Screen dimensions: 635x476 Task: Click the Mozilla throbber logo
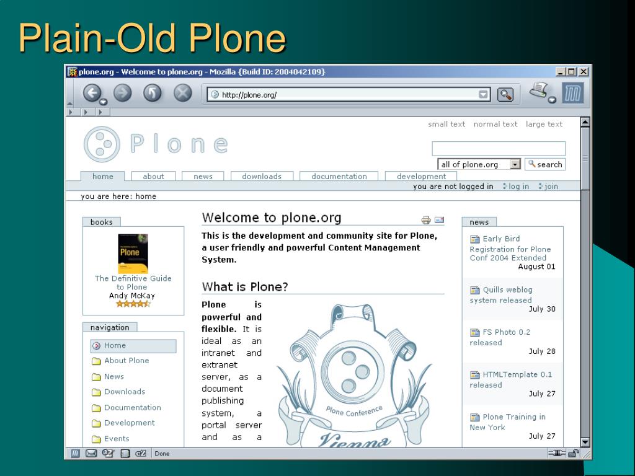572,94
